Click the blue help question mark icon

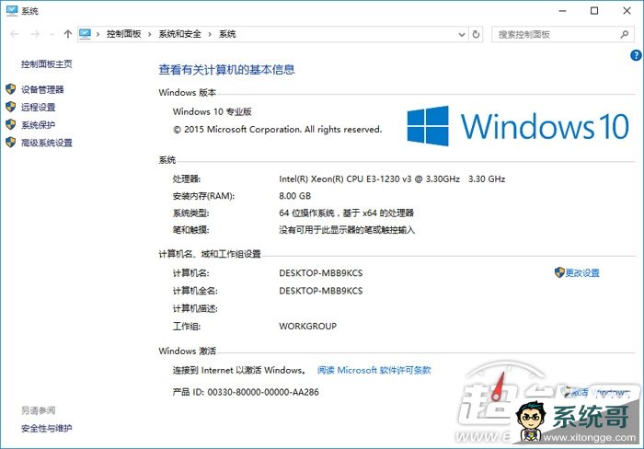(x=636, y=55)
